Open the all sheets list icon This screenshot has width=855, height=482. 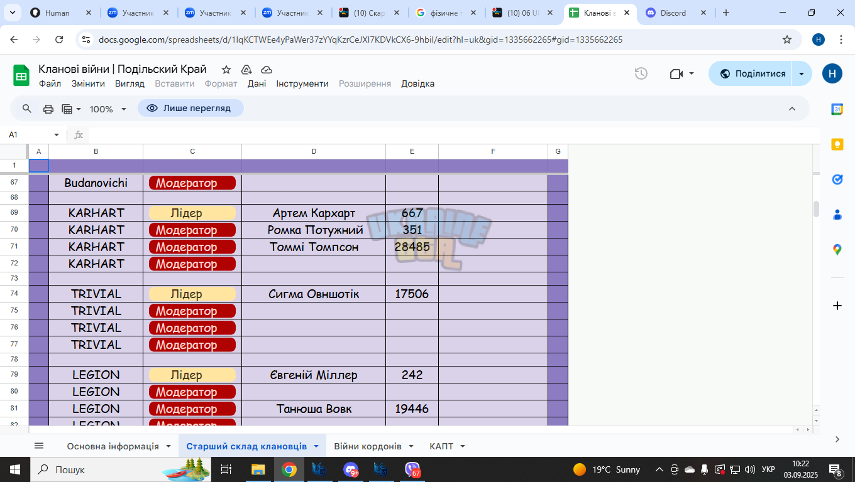coord(39,446)
